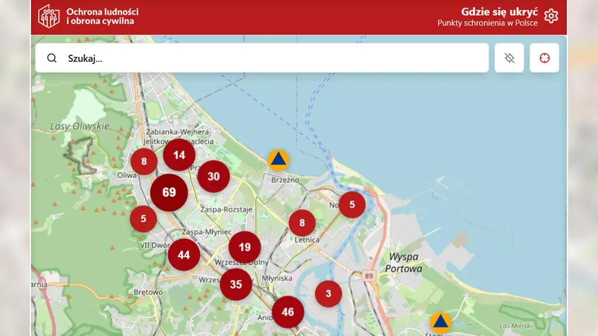
Task: Toggle the crossed-out location tracking button
Action: 509,58
